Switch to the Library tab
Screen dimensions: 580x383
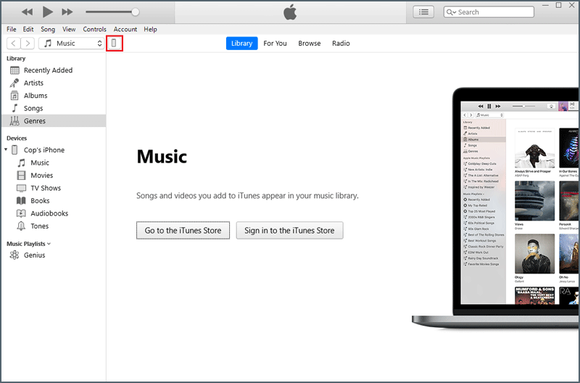click(242, 44)
